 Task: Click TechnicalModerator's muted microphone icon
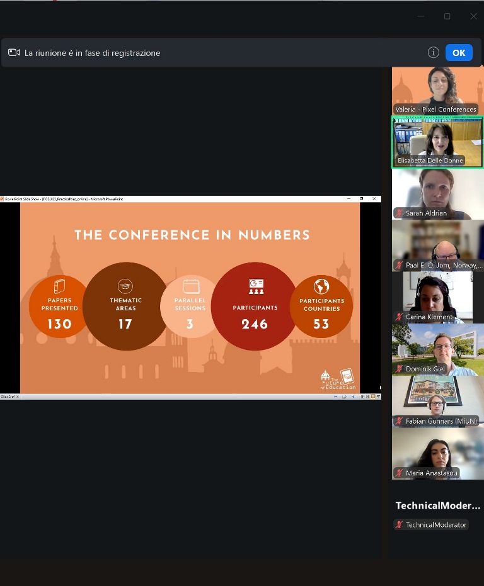pos(399,525)
